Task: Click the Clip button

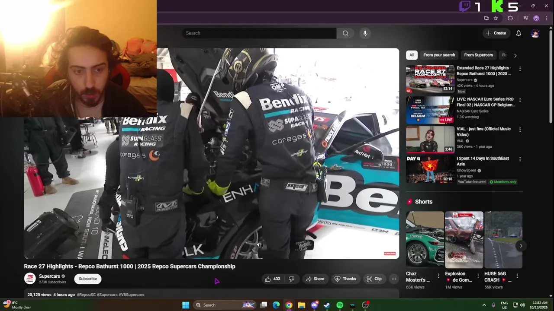Action: coord(374,279)
